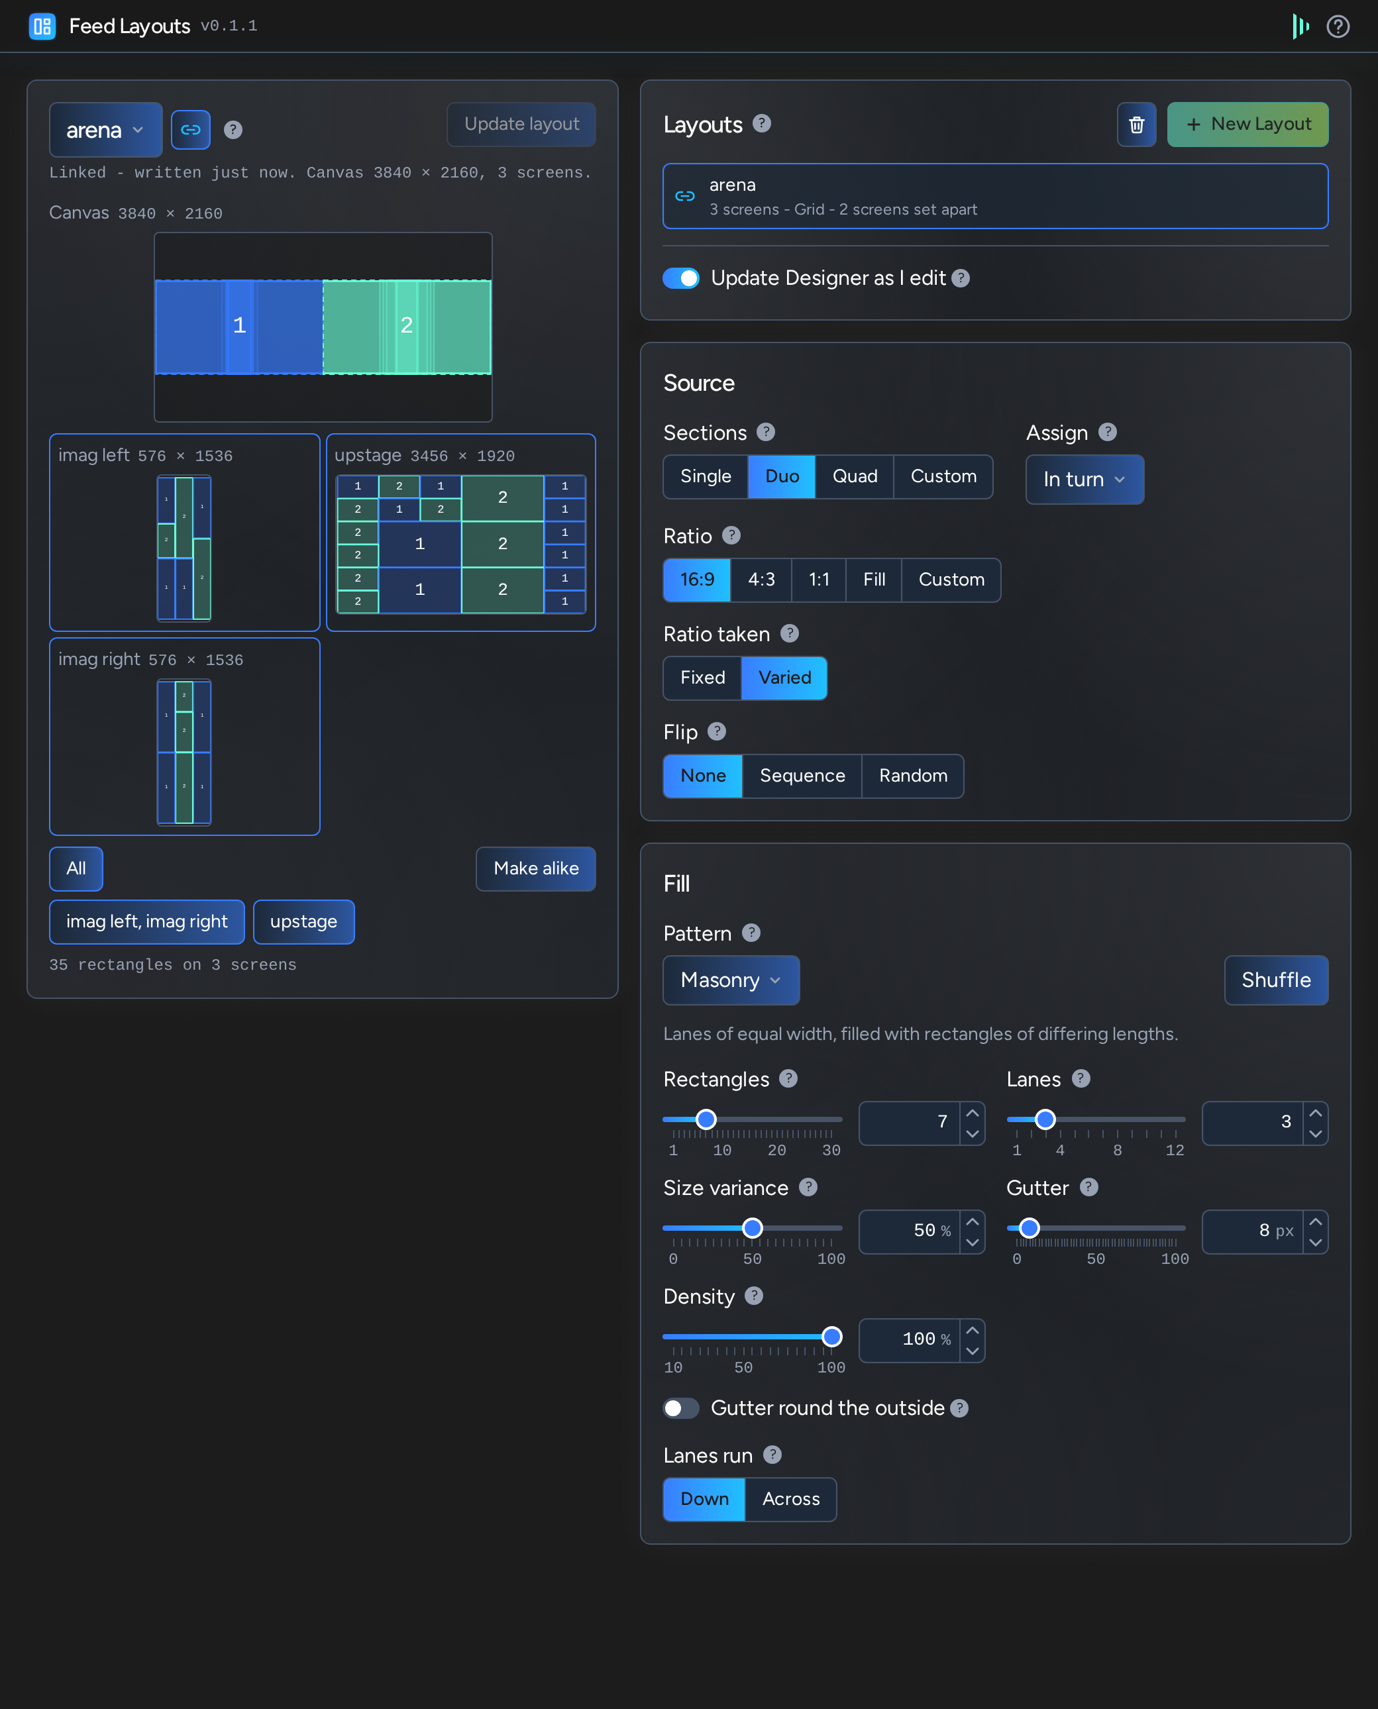Select the Single sections tab
1378x1709 pixels.
click(705, 477)
